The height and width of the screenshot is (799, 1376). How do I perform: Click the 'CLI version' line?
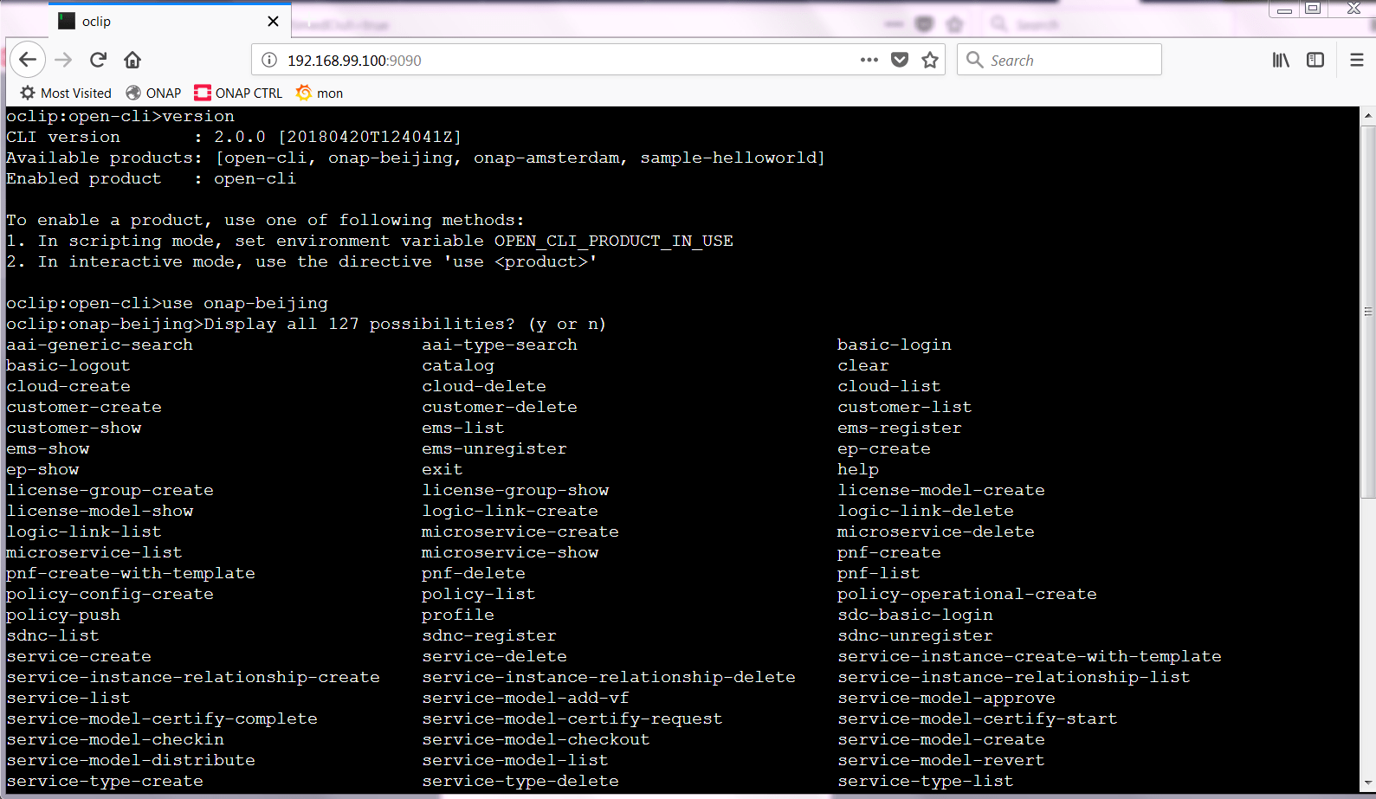pos(235,137)
